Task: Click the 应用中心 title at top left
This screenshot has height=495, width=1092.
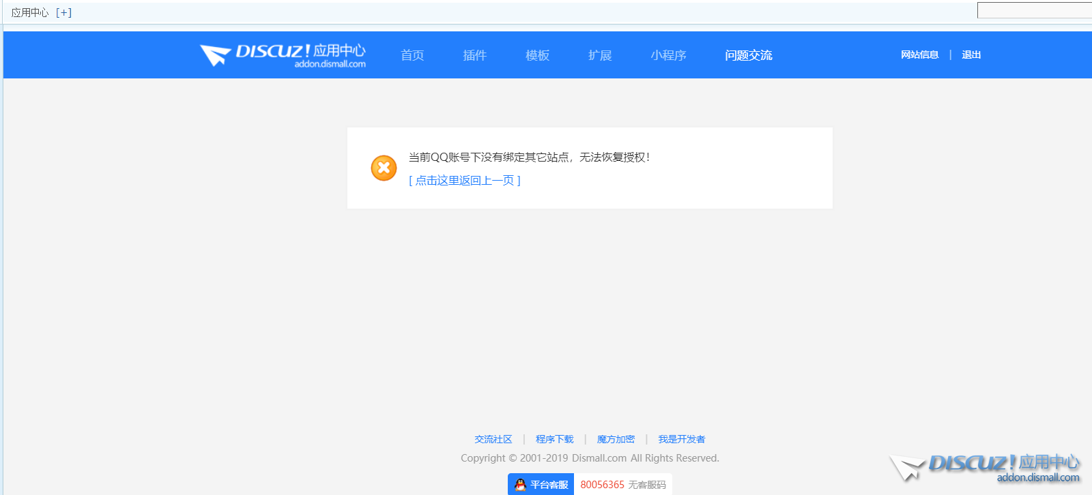Action: pos(30,12)
